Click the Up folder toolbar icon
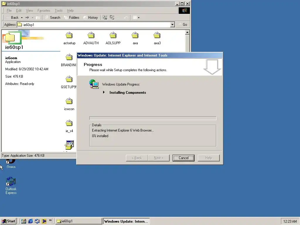300x225 pixels. (x=38, y=18)
